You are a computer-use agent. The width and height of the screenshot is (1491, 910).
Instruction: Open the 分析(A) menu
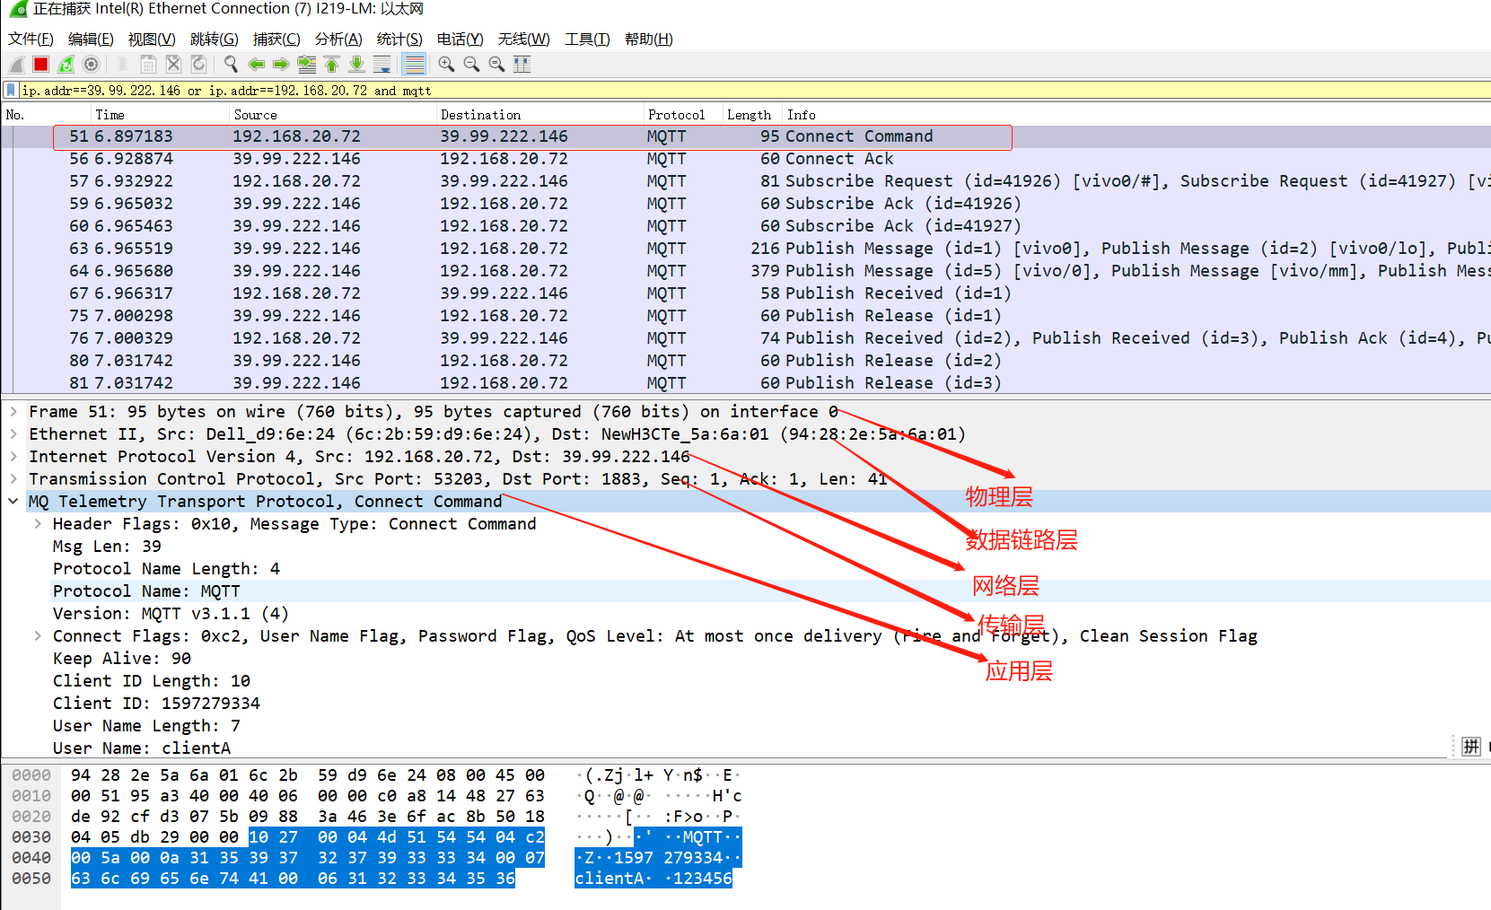(338, 39)
